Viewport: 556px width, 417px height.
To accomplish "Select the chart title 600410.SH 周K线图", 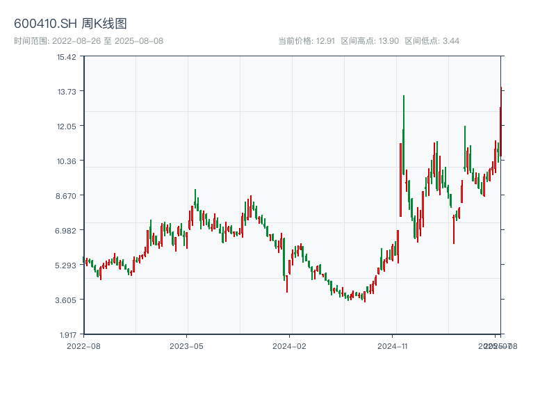I will pyautogui.click(x=70, y=24).
